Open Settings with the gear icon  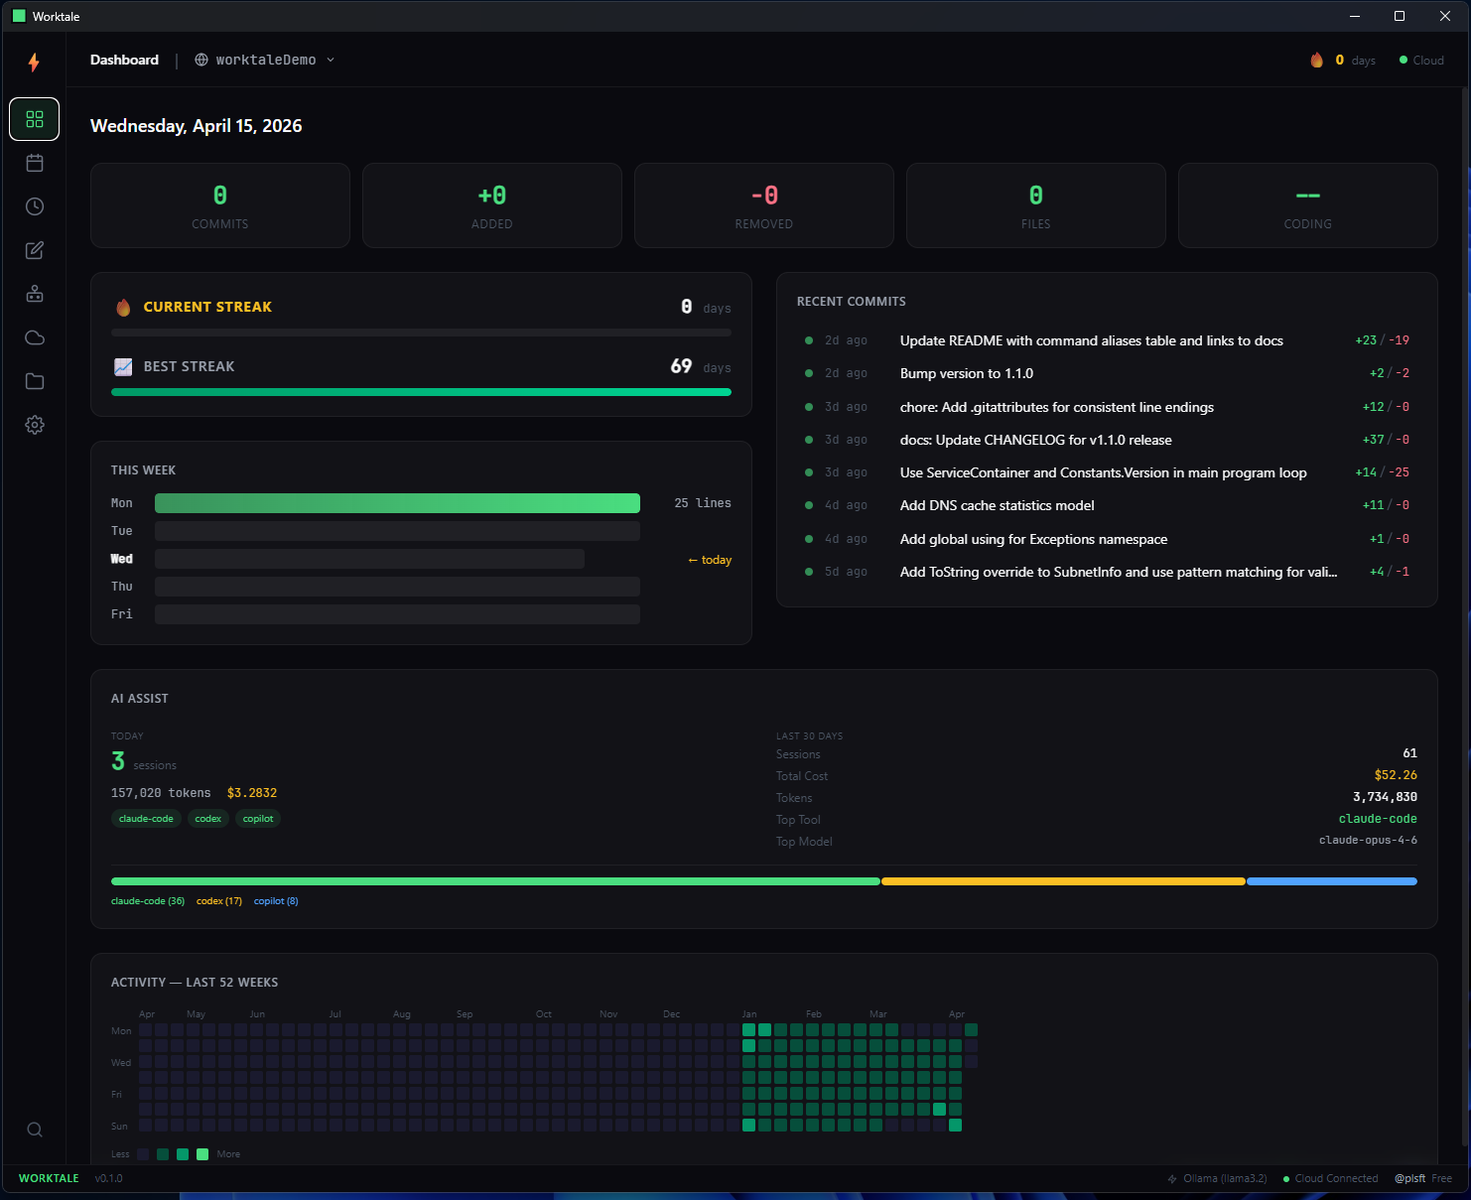(x=35, y=425)
